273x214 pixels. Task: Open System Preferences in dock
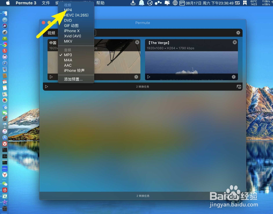click(5, 119)
